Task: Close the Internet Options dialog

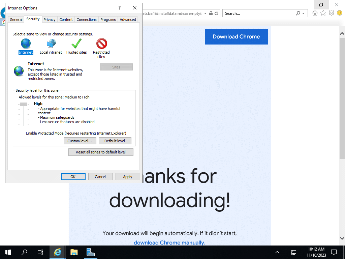Action: coord(135,8)
